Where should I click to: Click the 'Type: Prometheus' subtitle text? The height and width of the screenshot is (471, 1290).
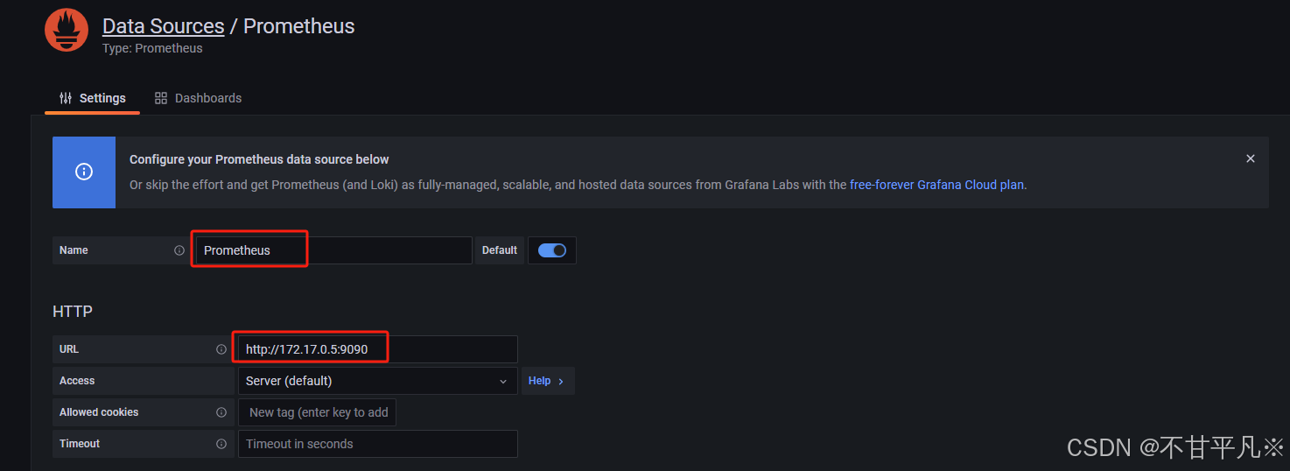(152, 48)
